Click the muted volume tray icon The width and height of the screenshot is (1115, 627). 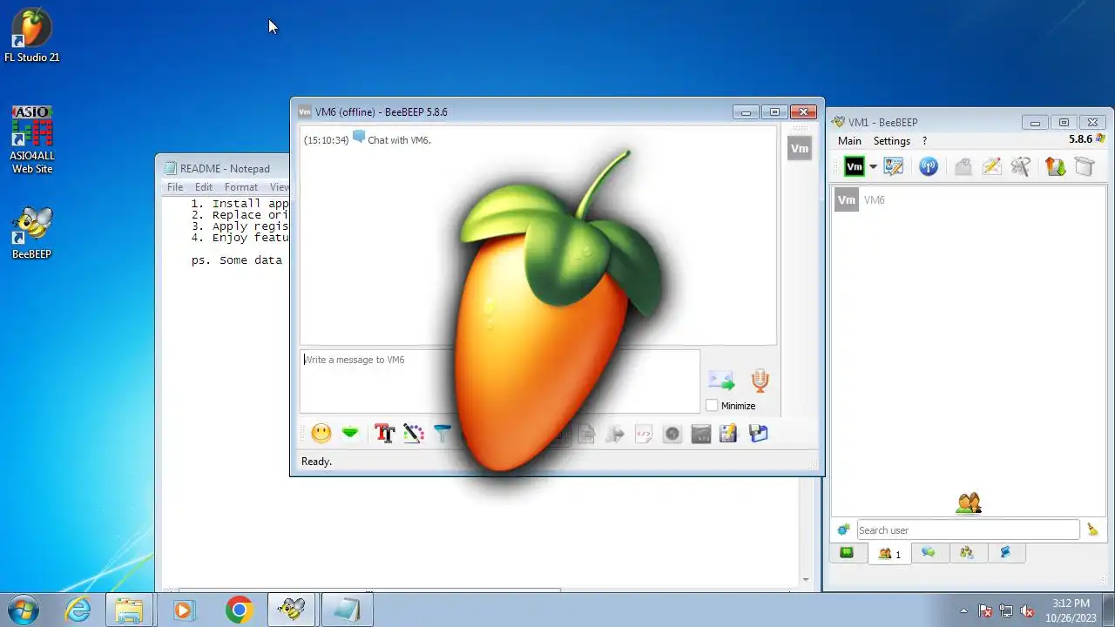coord(1027,610)
